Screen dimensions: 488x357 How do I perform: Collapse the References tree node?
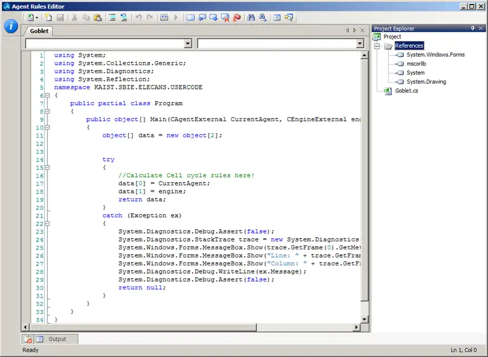(377, 46)
